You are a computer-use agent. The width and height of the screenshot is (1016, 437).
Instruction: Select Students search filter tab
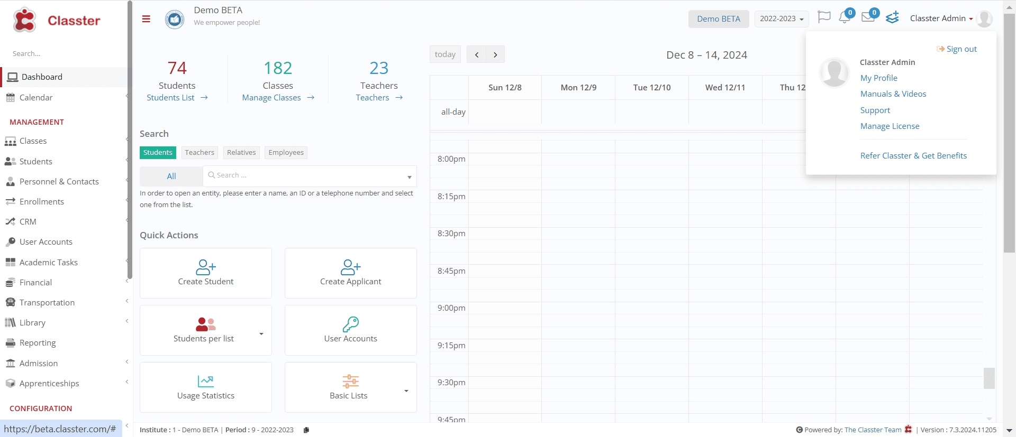tap(158, 153)
